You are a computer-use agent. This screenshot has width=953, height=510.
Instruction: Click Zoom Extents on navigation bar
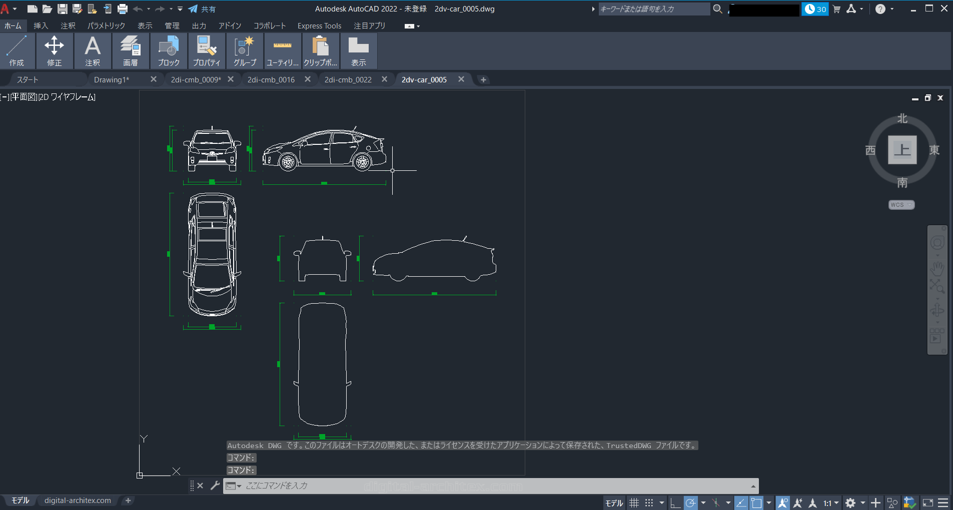[x=937, y=286]
